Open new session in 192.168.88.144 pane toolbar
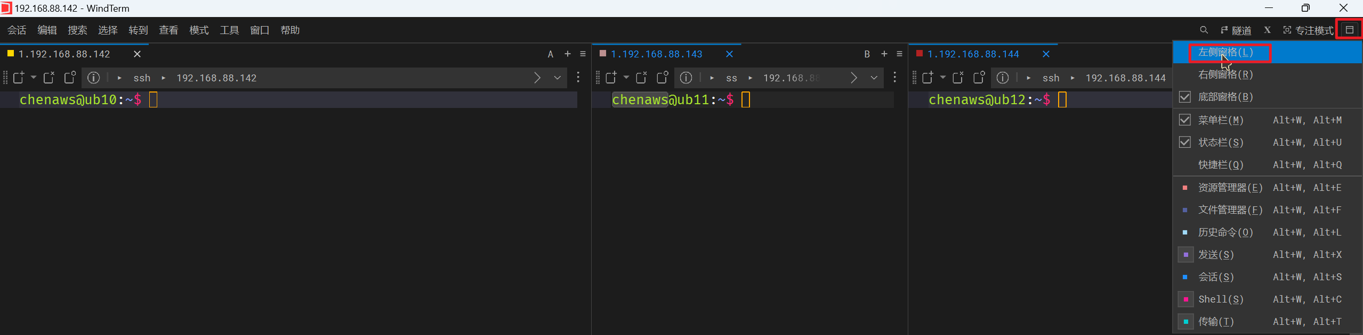The image size is (1363, 335). click(928, 78)
